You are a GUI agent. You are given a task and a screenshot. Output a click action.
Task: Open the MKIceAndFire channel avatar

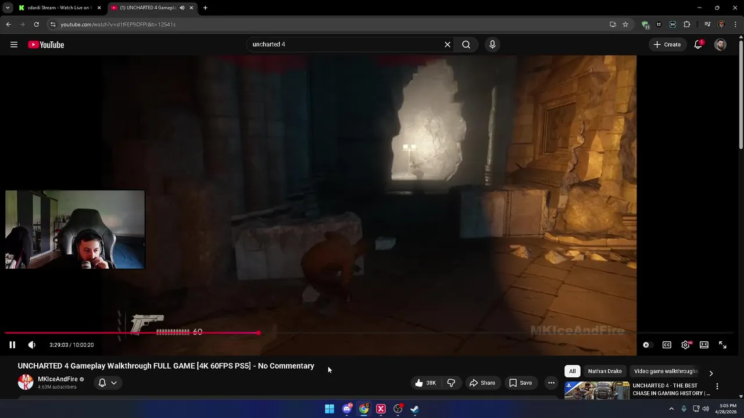click(26, 382)
